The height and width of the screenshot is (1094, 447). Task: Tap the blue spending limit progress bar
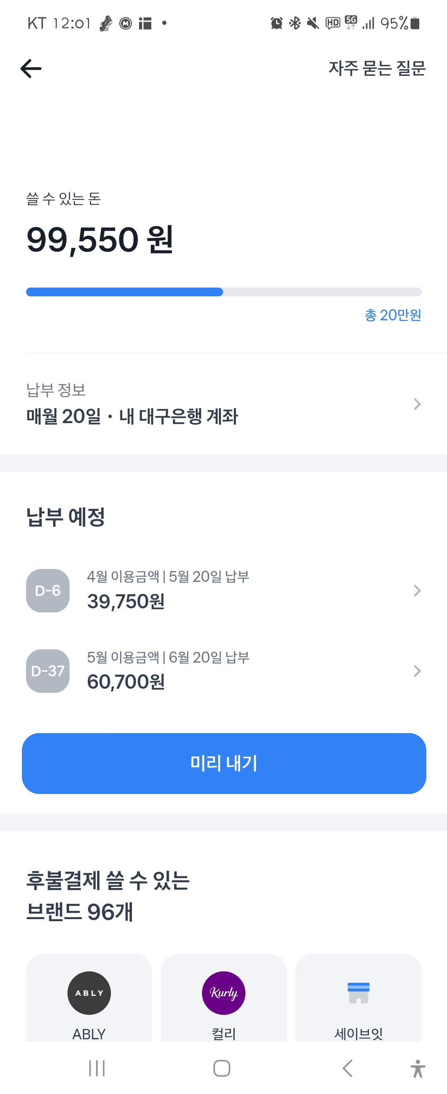pos(223,292)
